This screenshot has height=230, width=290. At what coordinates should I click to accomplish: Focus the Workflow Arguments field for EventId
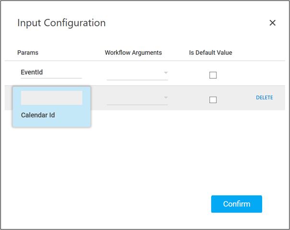(x=134, y=73)
